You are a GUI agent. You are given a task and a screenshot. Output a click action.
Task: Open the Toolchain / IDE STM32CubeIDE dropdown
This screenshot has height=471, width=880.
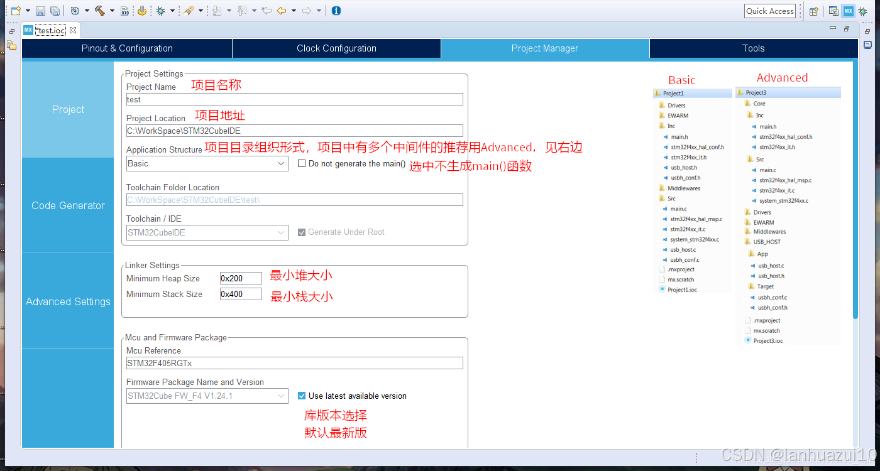tap(207, 232)
